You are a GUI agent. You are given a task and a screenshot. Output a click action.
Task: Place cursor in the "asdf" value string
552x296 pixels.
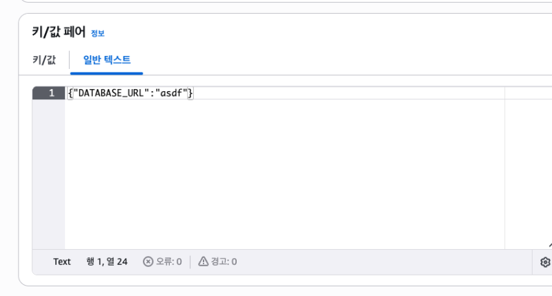click(x=170, y=93)
